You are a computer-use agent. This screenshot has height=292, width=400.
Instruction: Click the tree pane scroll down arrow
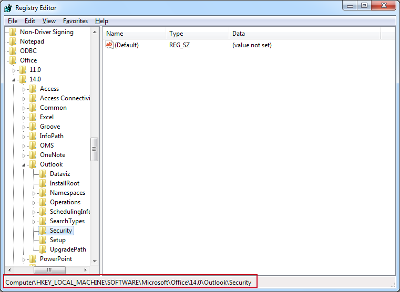click(95, 261)
